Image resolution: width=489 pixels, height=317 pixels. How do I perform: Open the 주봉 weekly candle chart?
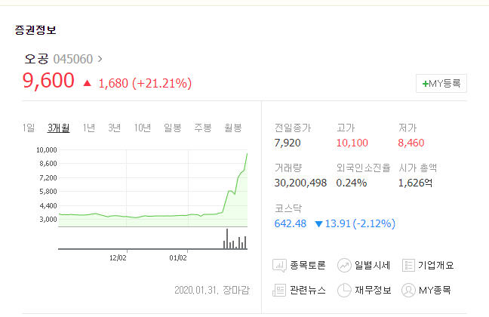tap(203, 128)
